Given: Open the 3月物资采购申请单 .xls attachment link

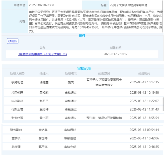Looking at the screenshot, I should [x=42, y=54].
